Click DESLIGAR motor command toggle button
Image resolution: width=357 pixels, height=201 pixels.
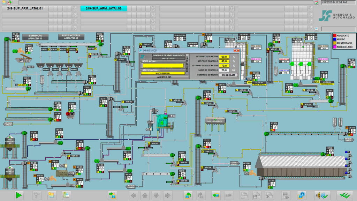coord(228,75)
